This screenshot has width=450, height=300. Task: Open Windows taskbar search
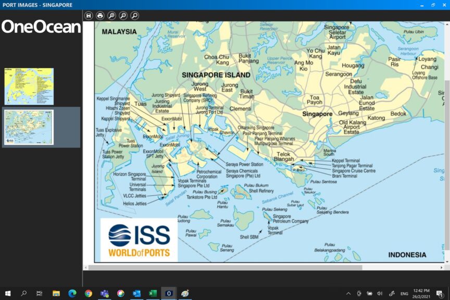24,293
